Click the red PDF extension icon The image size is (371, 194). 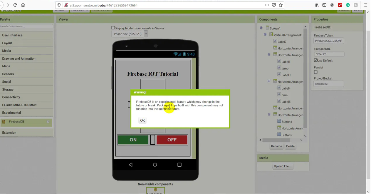tap(340, 5)
